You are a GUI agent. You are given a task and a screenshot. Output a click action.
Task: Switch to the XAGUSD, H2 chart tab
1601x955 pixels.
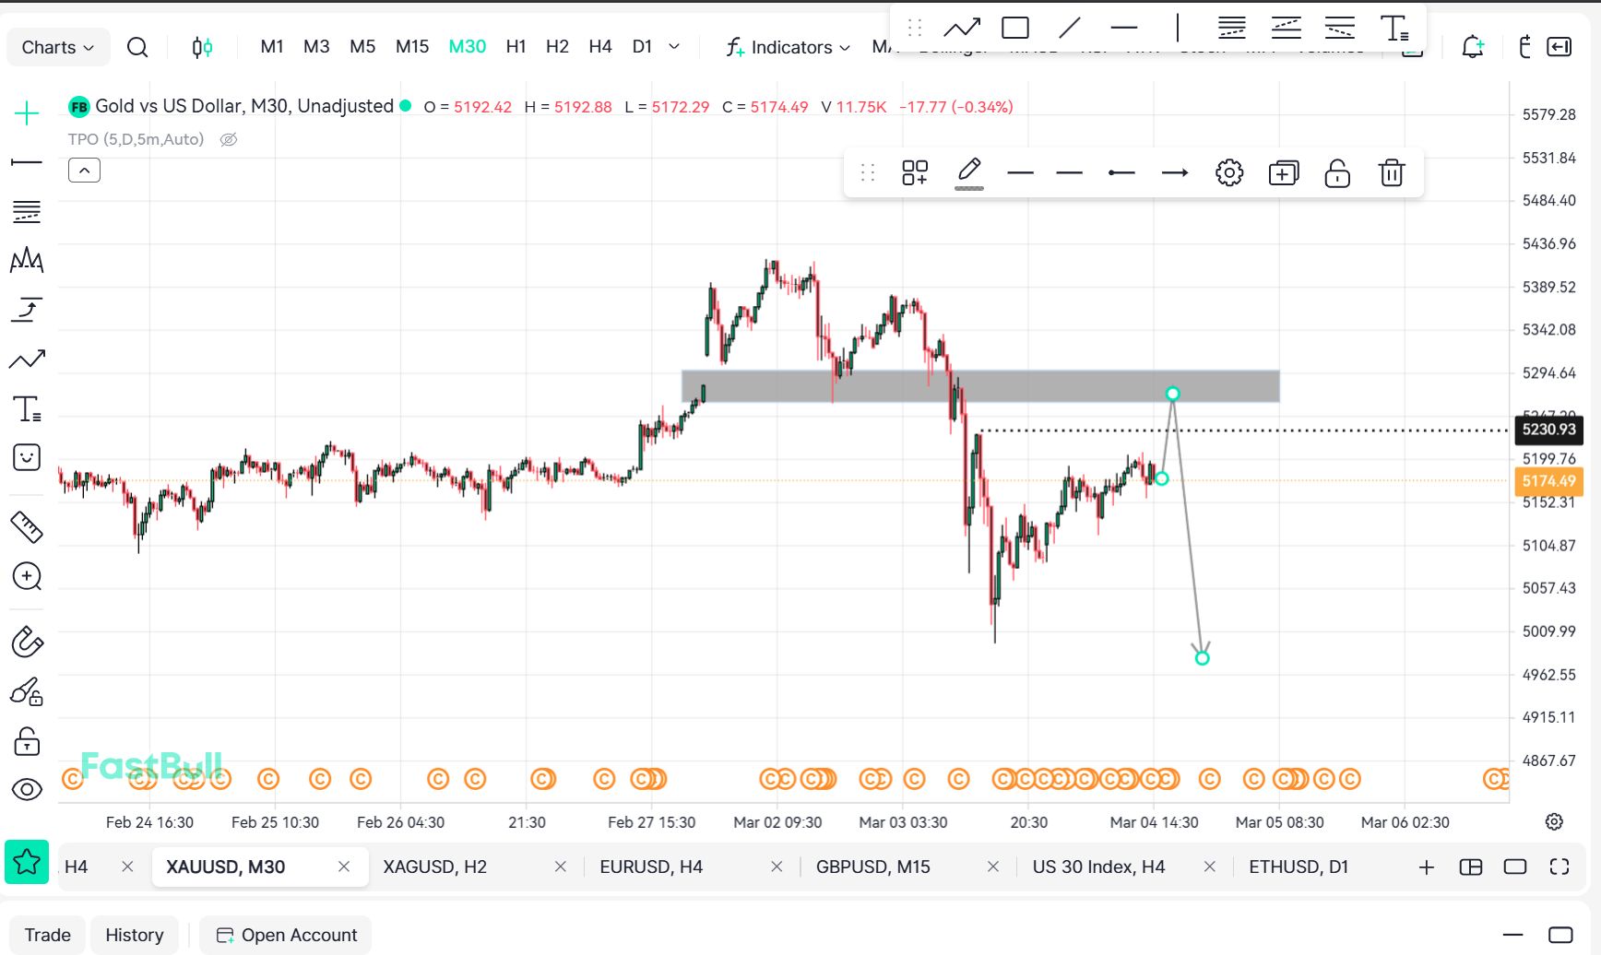(434, 867)
